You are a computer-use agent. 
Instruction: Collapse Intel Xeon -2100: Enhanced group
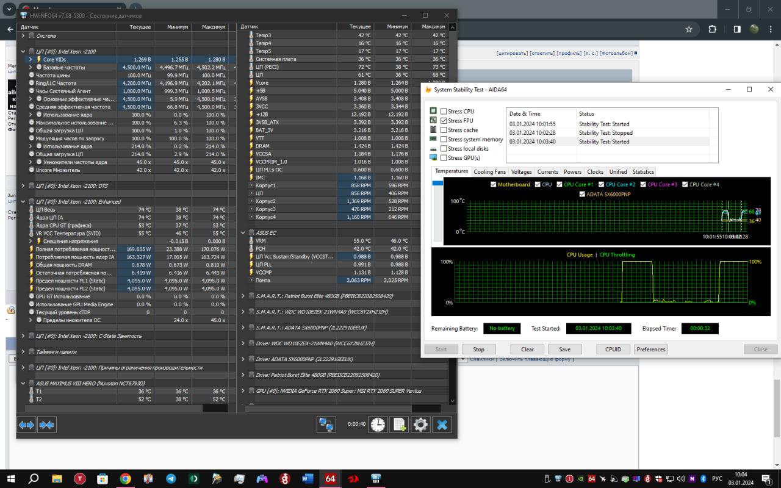pos(24,202)
